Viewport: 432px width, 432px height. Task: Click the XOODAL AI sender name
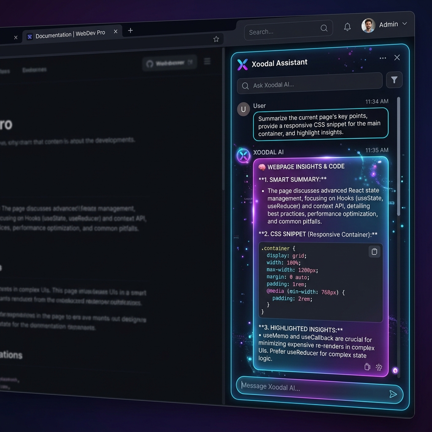[x=268, y=152]
